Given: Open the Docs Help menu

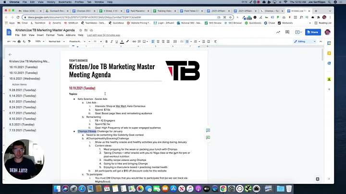Looking at the screenshot, I should 81,35.
